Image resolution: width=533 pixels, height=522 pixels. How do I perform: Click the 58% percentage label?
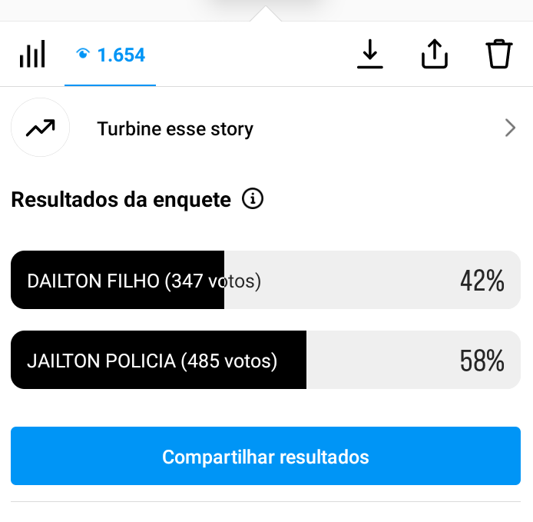pyautogui.click(x=482, y=361)
